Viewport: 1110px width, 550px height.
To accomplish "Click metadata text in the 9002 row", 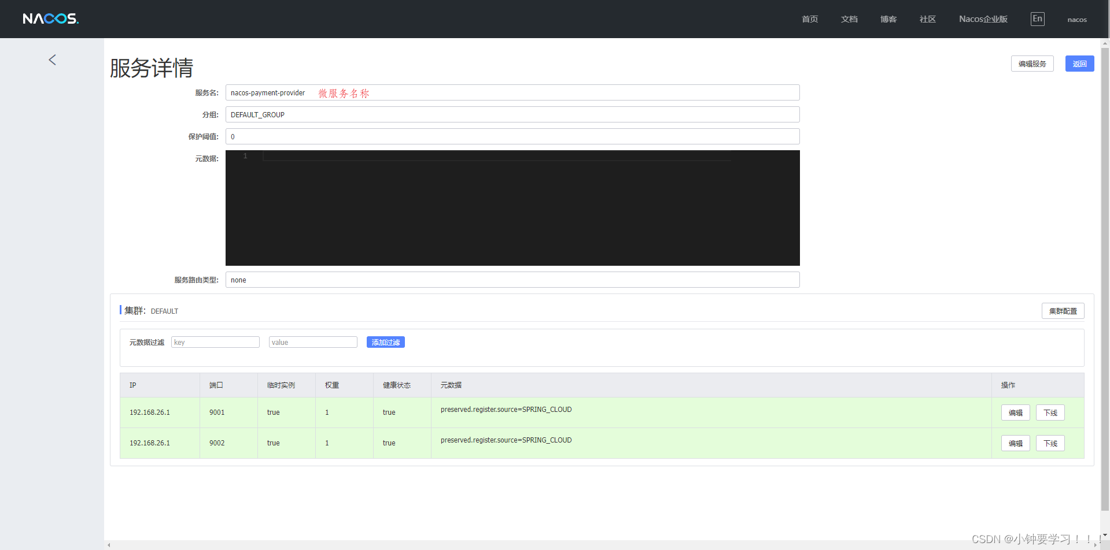I will 506,440.
